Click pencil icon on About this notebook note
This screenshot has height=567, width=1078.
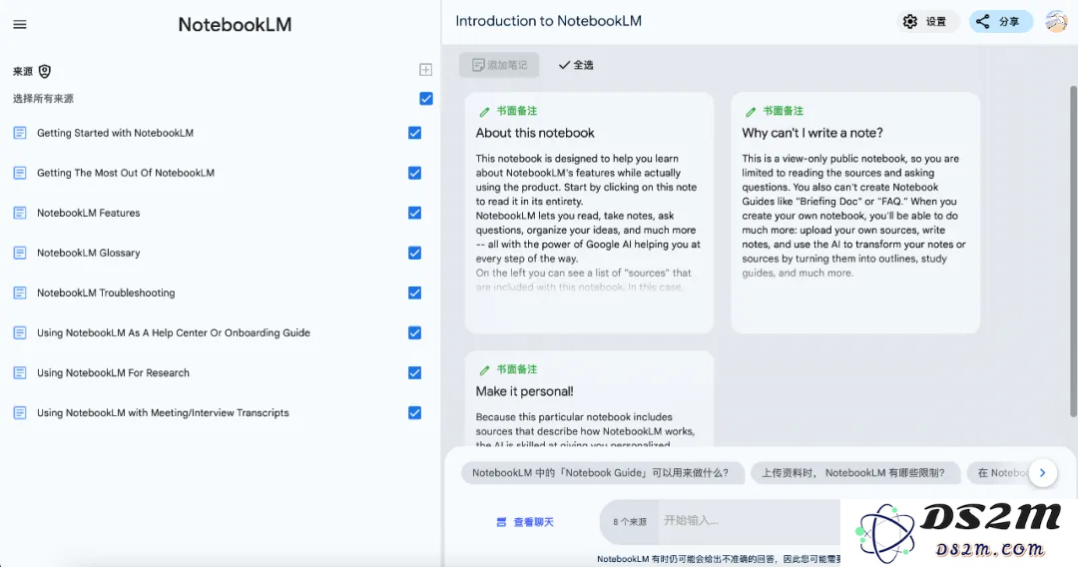click(485, 112)
